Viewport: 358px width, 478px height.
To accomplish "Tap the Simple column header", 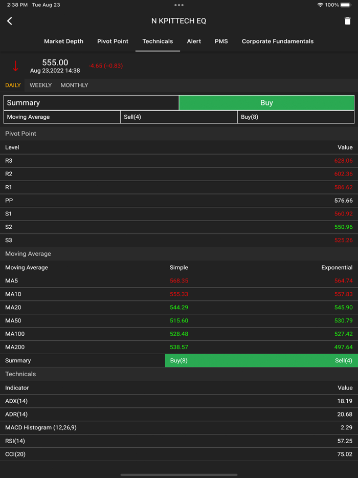I will [179, 268].
